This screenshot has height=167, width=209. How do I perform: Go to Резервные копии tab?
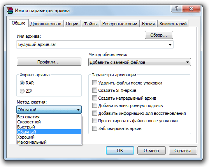point(120,24)
